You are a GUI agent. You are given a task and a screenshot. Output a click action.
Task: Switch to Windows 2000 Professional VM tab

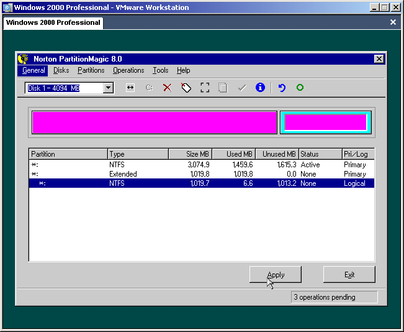pos(53,23)
